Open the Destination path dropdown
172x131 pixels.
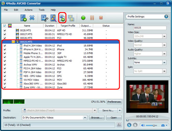click(x=85, y=118)
